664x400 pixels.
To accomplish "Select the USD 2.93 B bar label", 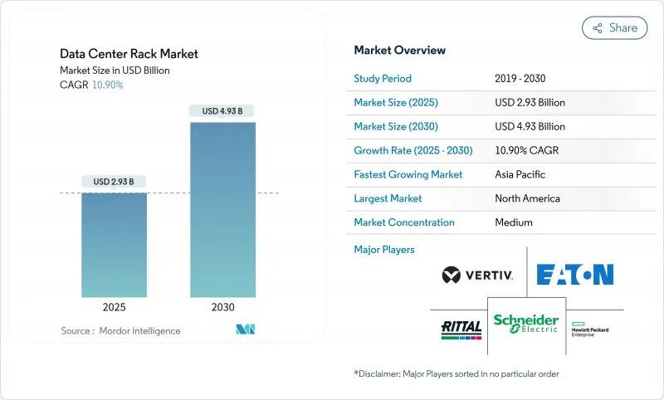I will pos(115,182).
